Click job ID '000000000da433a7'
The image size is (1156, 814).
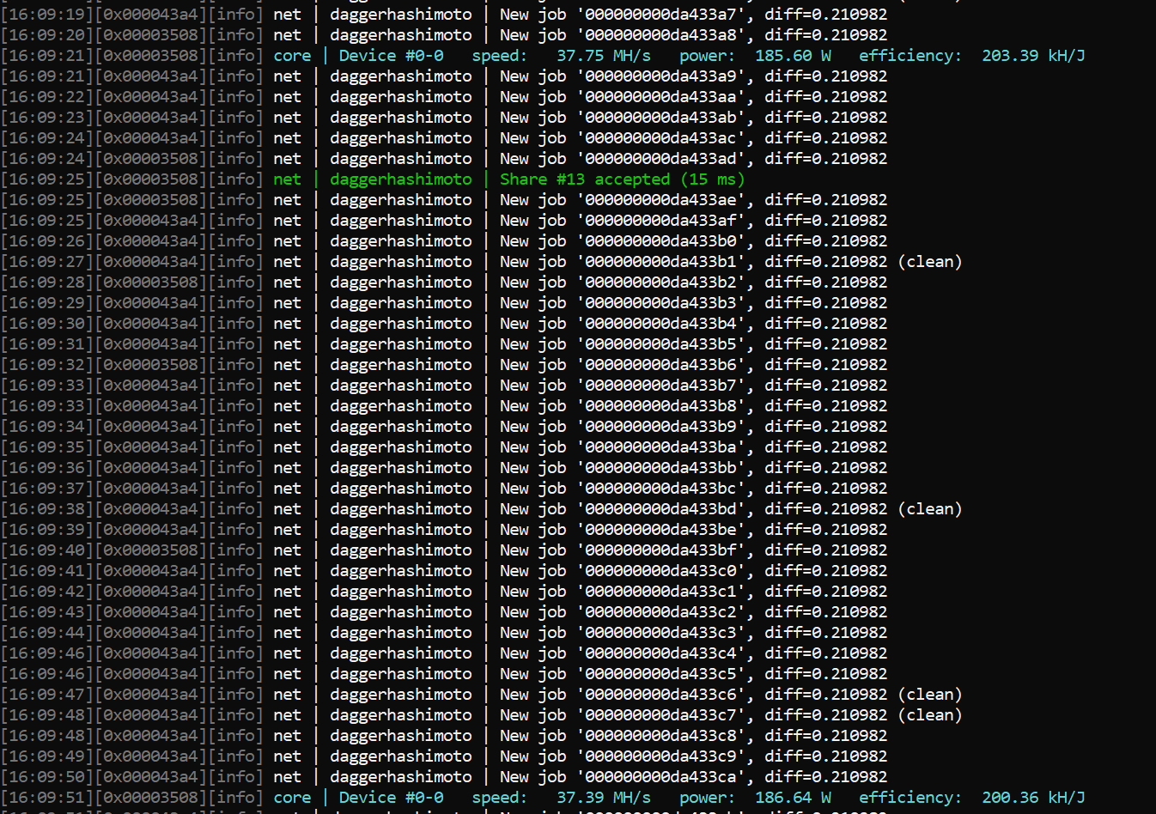660,15
